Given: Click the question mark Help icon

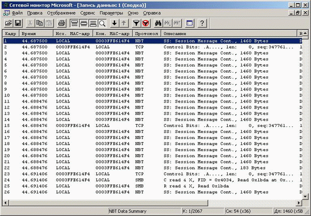Looking at the screenshot, I should [x=202, y=23].
